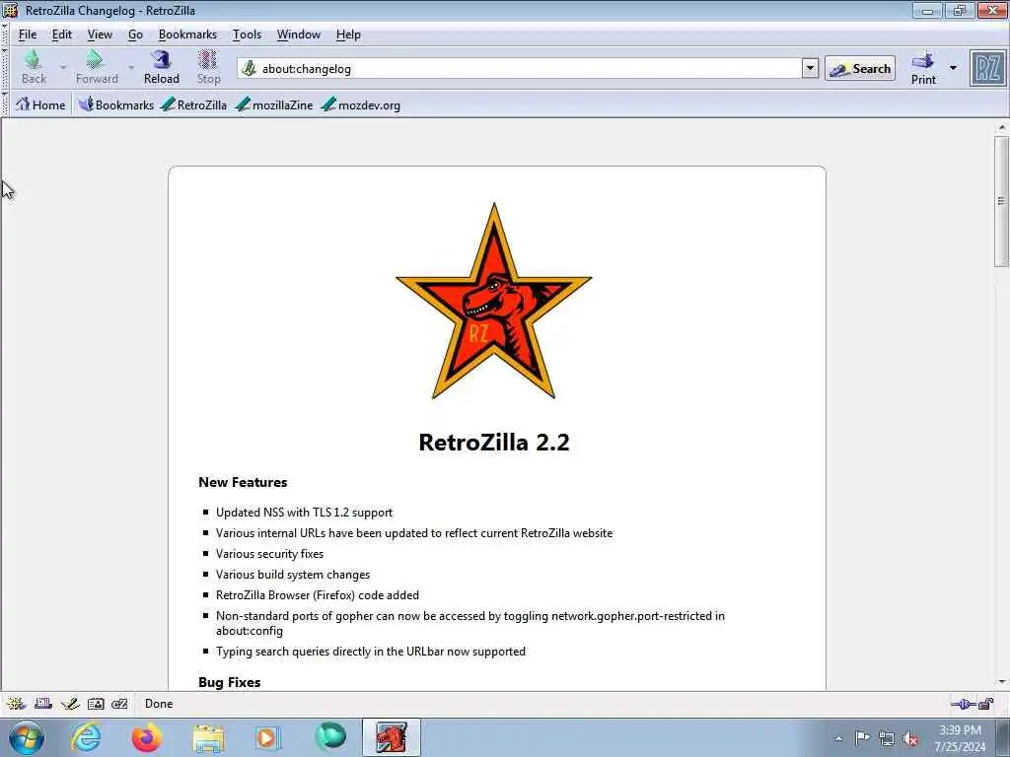Click "Typing search queries directly in the URLbar" item
1010x757 pixels.
(371, 652)
